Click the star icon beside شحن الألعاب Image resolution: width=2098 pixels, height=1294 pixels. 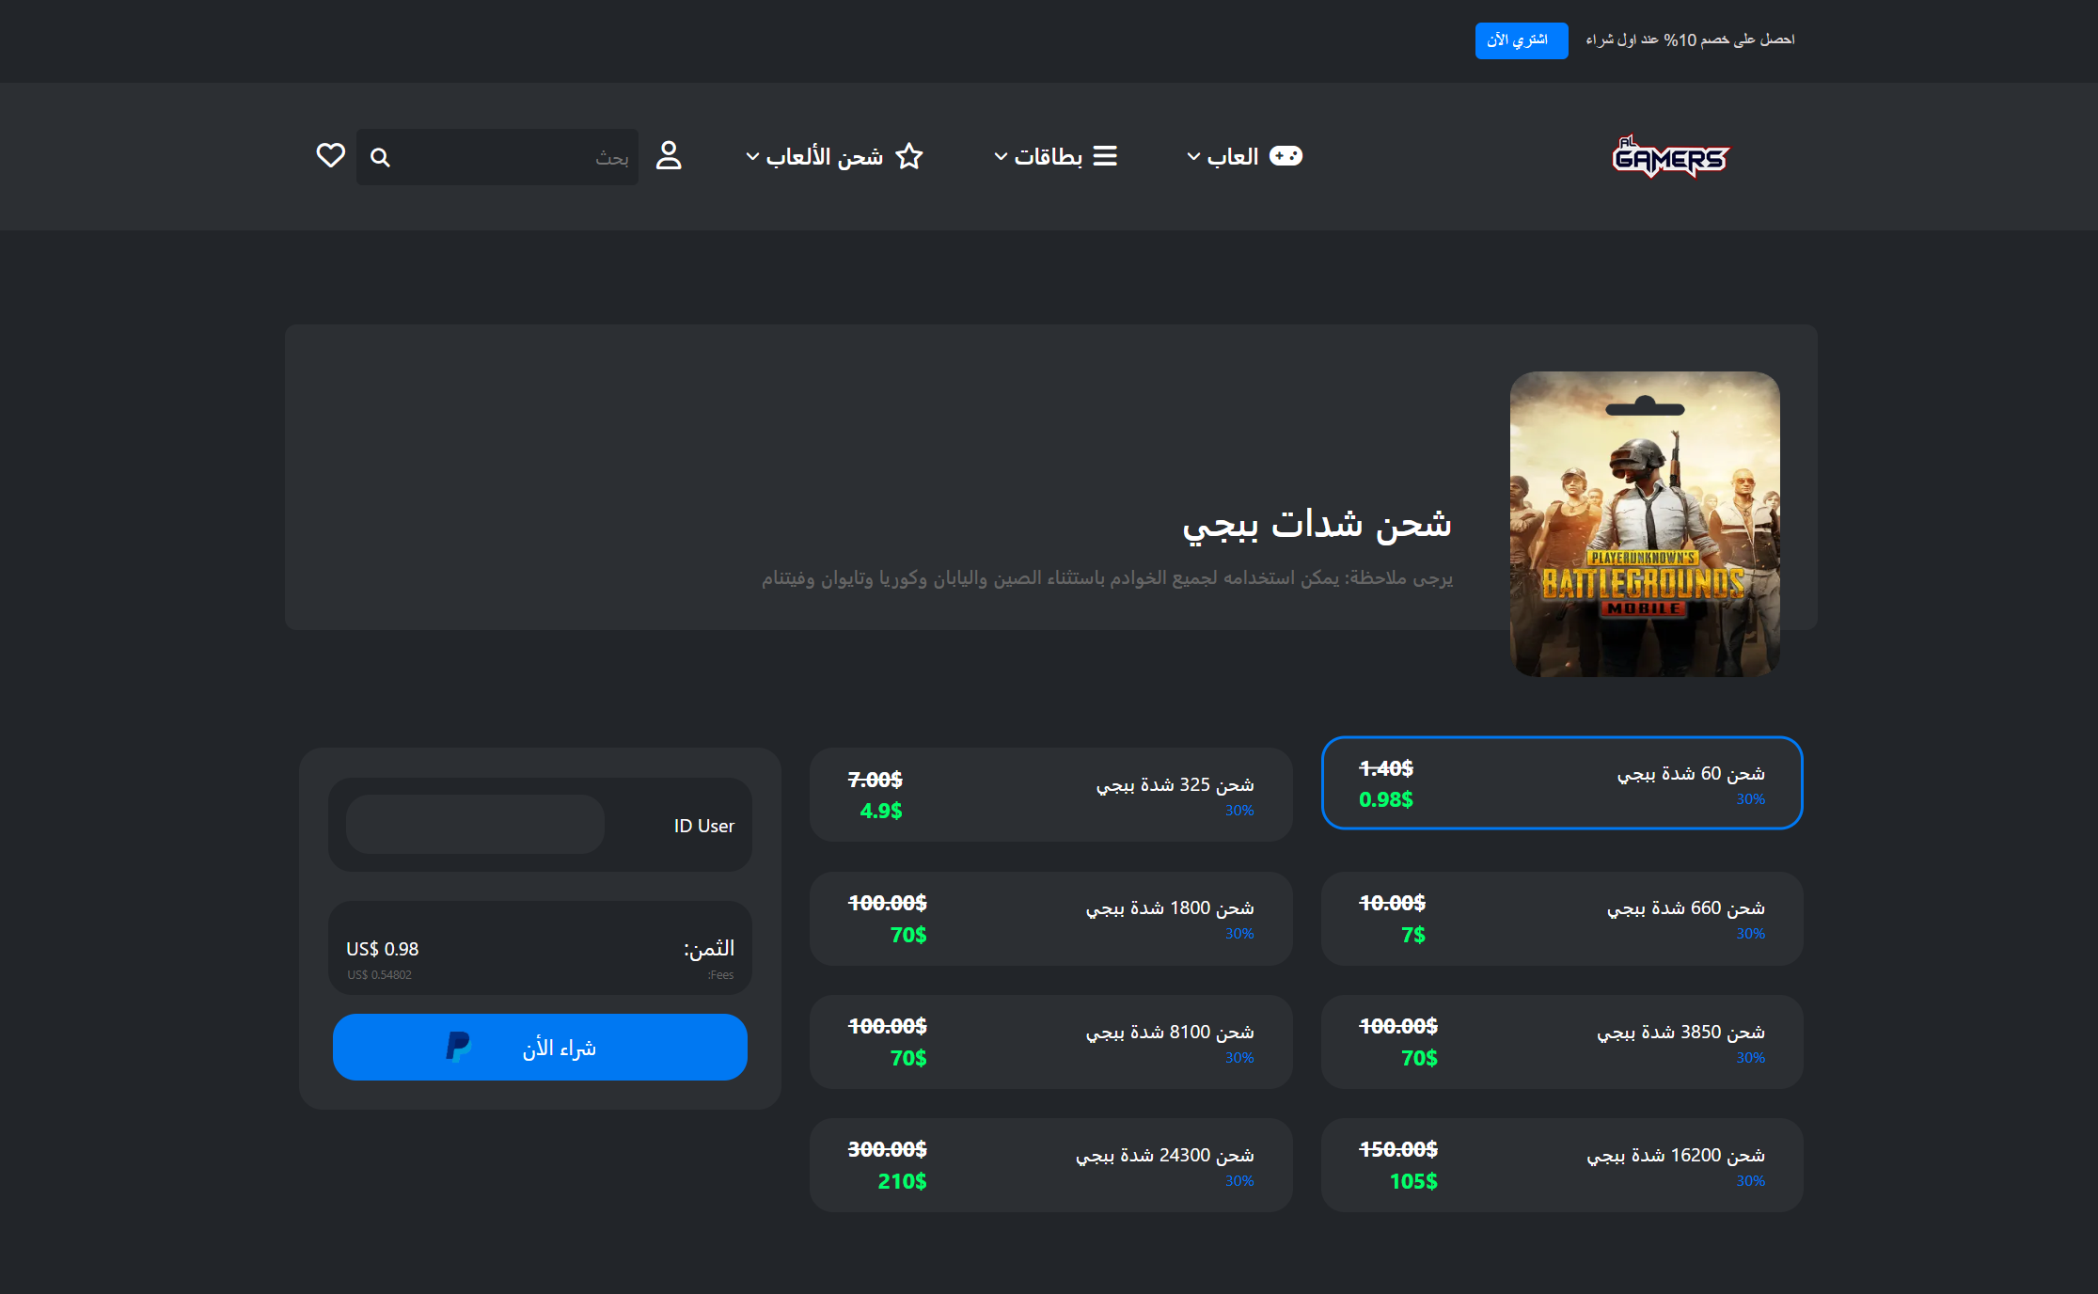[909, 156]
